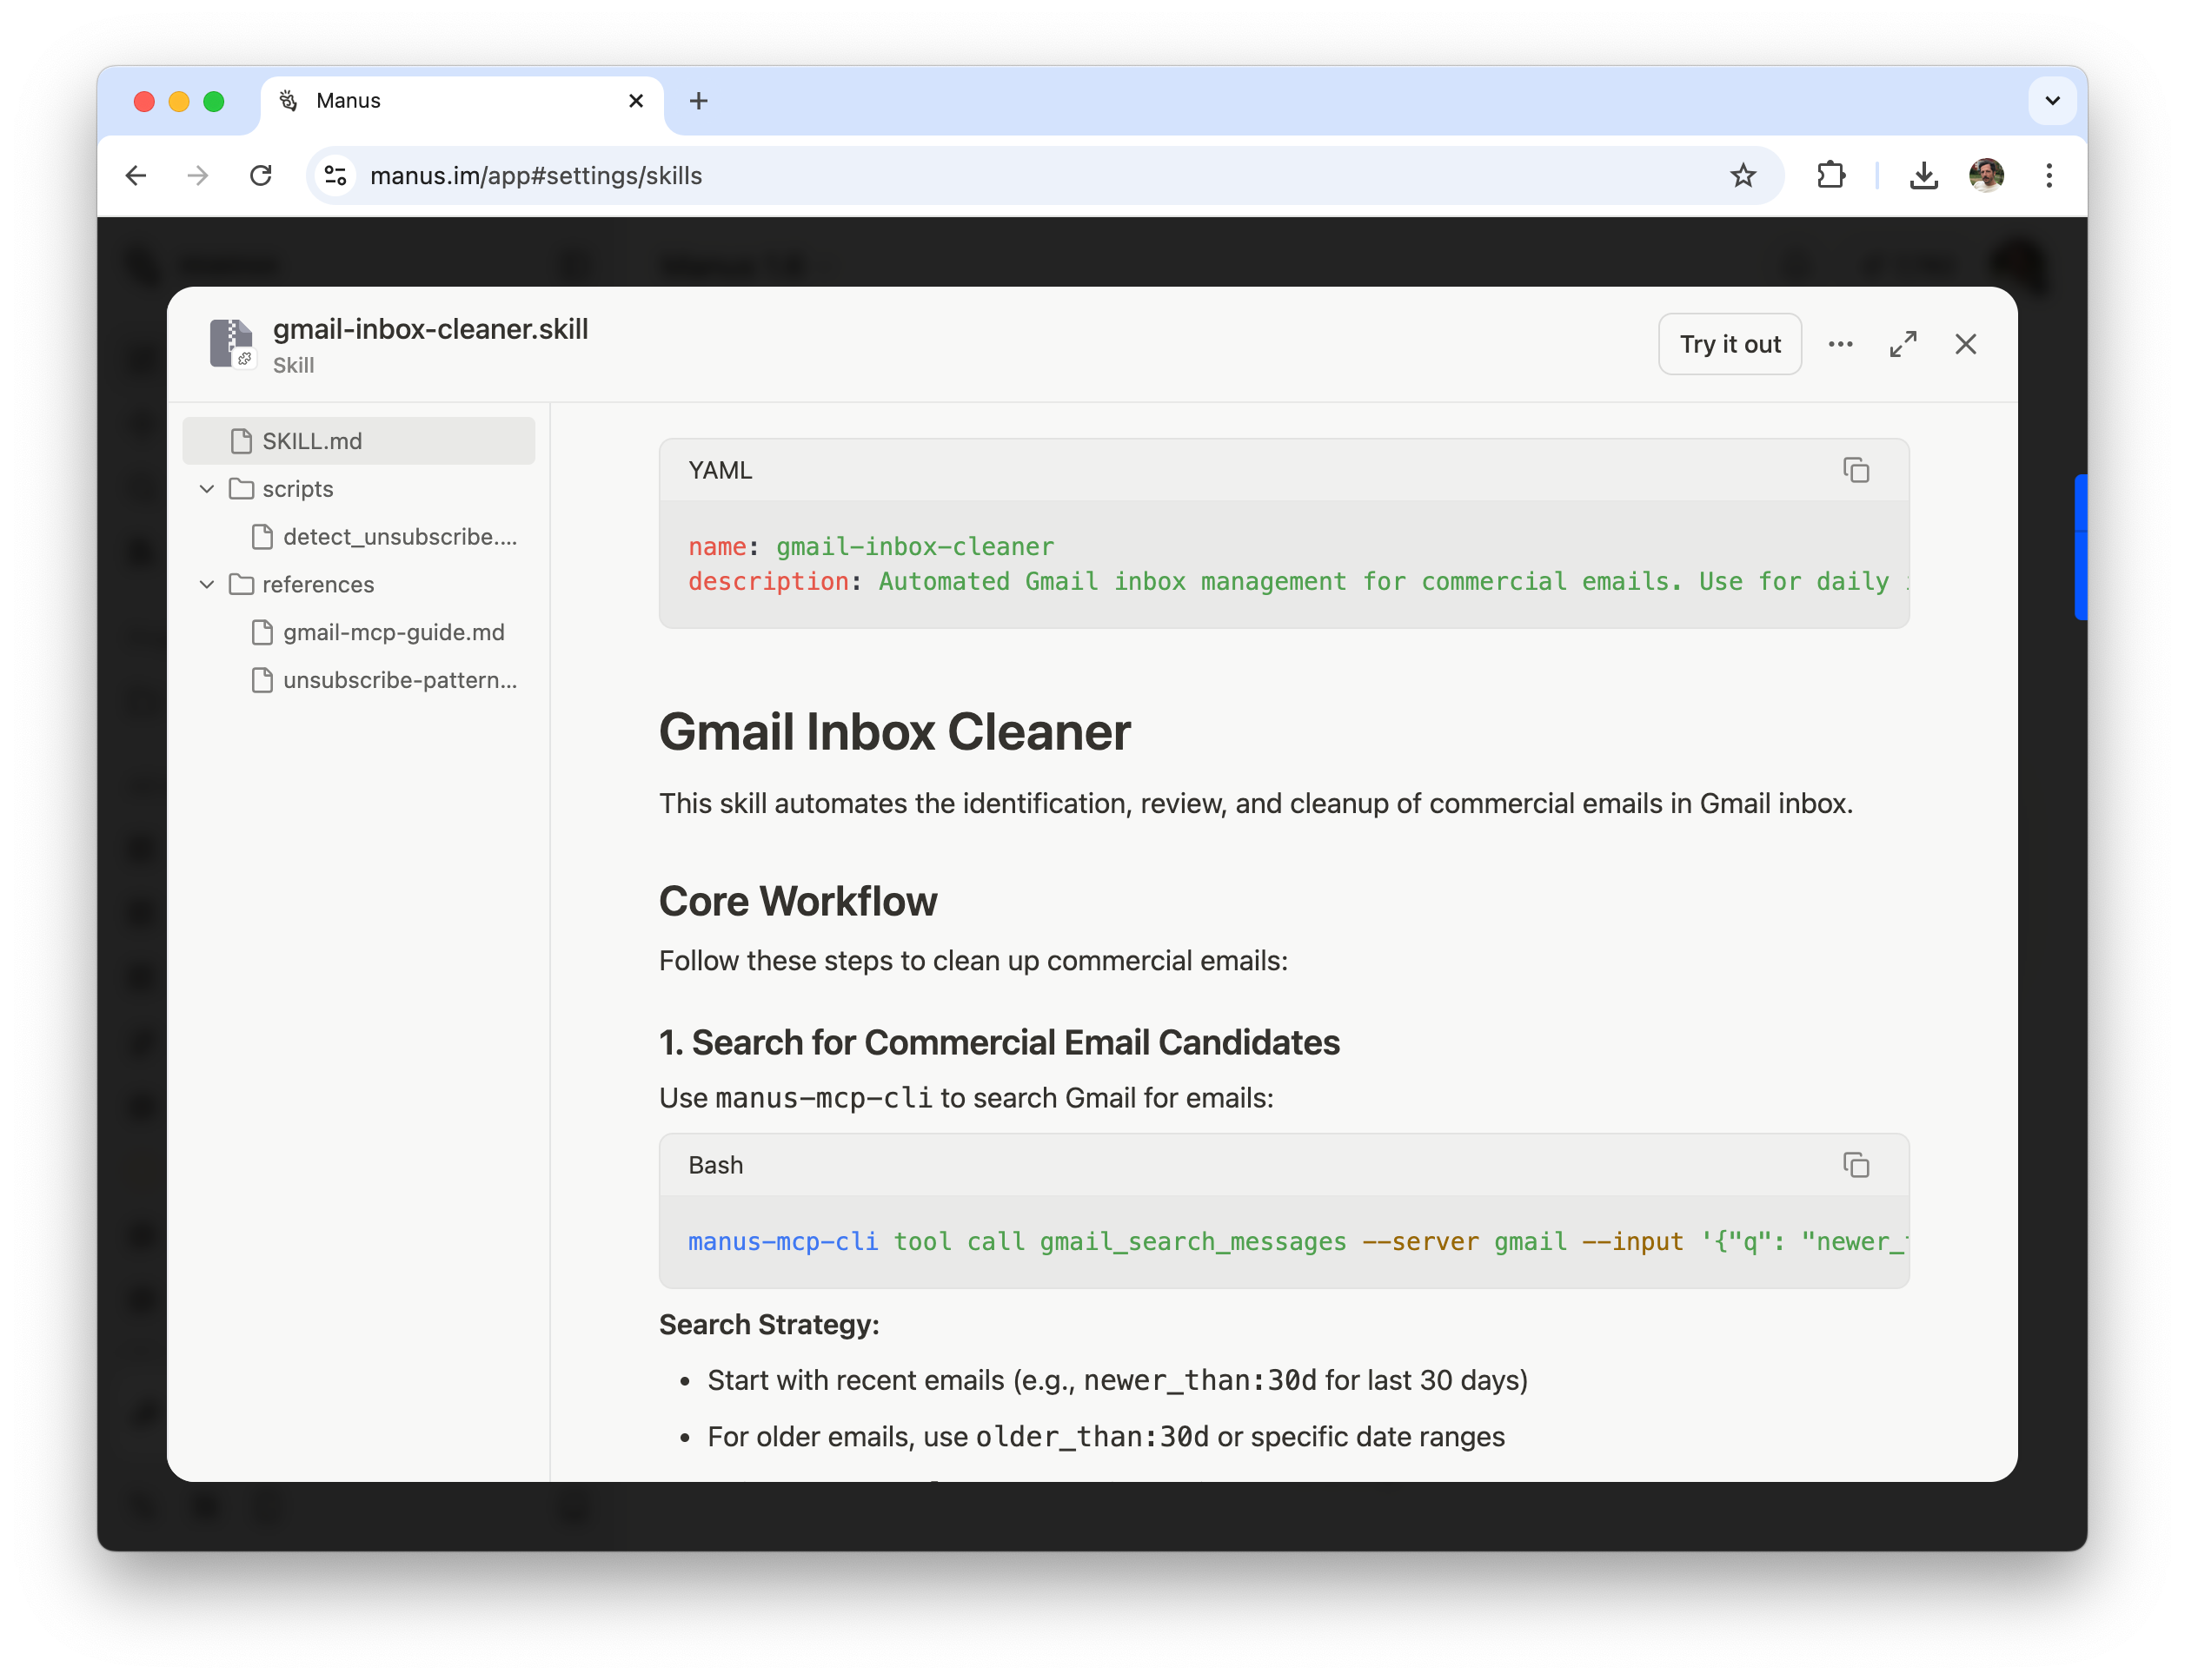Open a new browser tab

click(x=698, y=101)
